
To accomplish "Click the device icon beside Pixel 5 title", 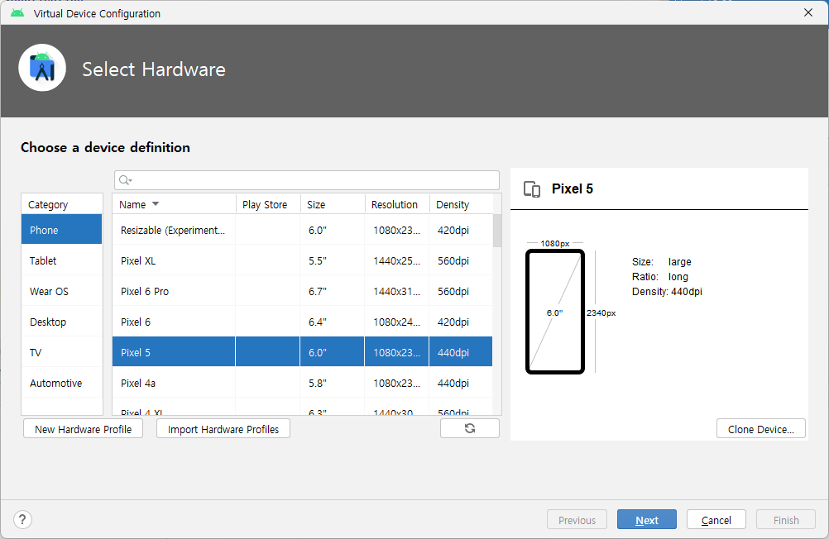I will (532, 188).
